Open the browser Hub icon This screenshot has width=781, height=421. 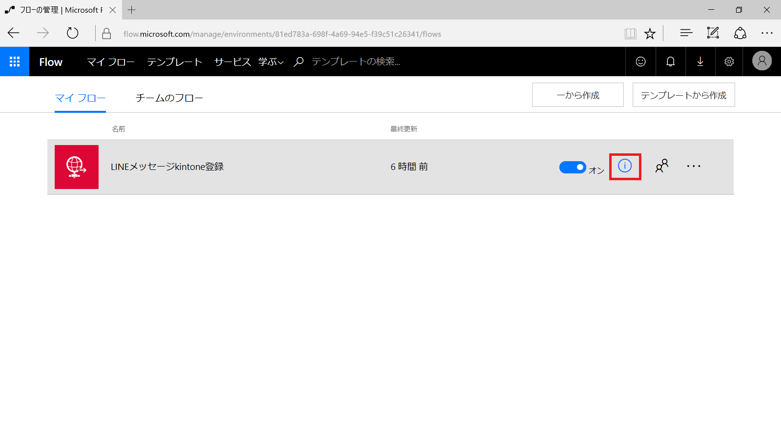(x=686, y=33)
